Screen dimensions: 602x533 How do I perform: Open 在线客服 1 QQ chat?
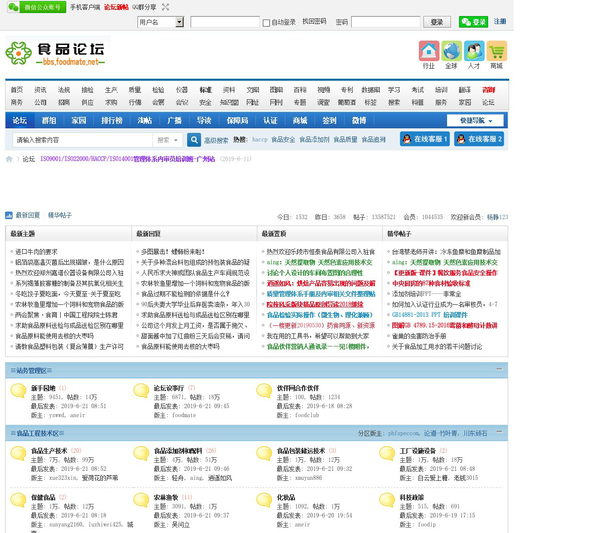tap(424, 139)
